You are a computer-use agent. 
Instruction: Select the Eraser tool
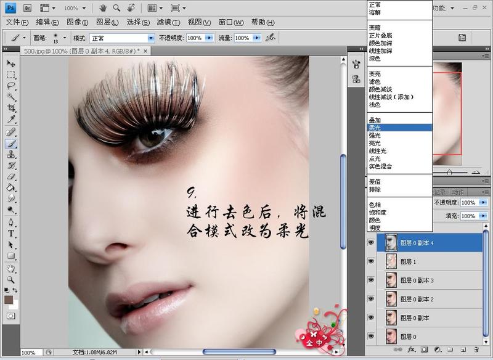click(x=11, y=177)
